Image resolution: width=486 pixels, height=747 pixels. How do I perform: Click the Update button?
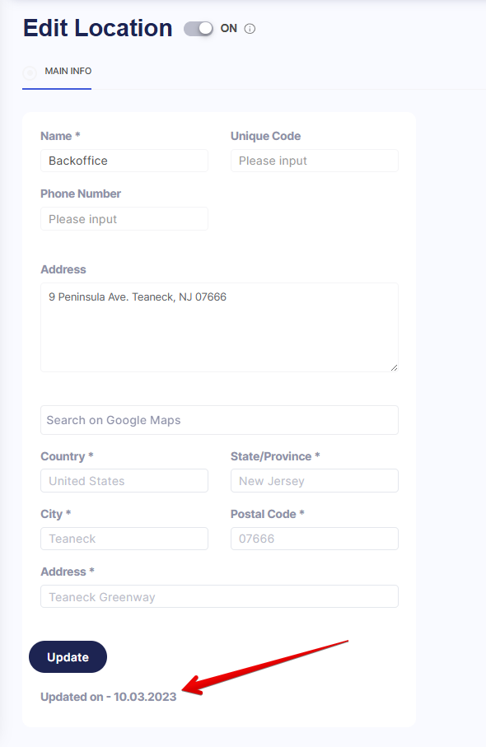click(68, 656)
